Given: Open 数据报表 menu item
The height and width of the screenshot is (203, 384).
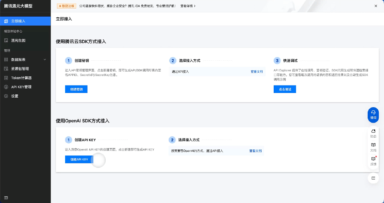Looking at the screenshot, I should pyautogui.click(x=26, y=60).
